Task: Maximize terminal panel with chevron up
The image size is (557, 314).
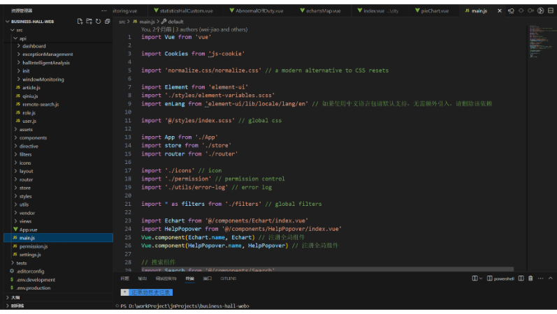Action: click(551, 278)
